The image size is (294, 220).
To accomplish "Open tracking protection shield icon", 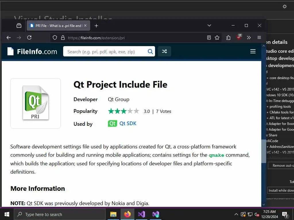I will point(55,38).
